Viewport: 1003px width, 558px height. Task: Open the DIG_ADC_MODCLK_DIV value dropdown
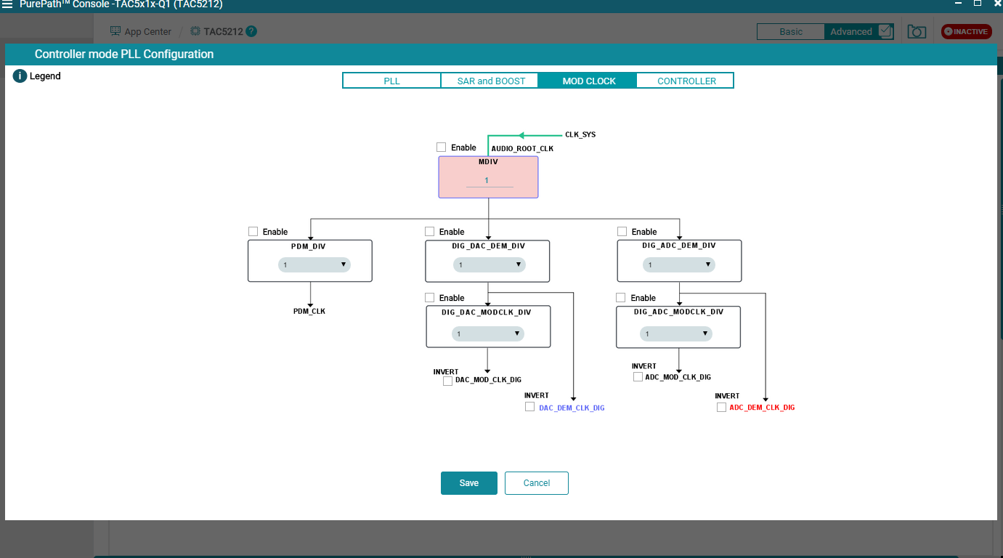(676, 334)
